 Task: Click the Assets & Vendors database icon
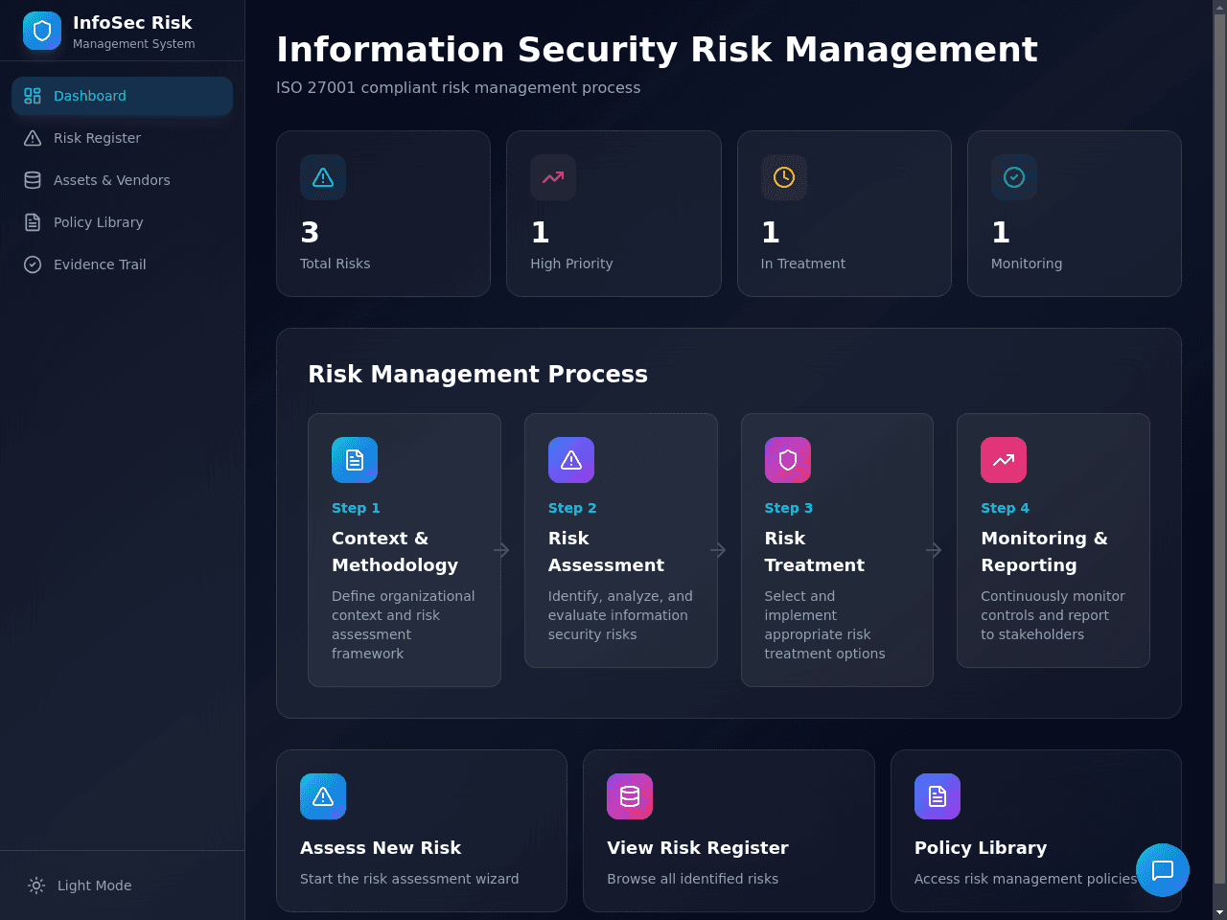click(x=33, y=180)
